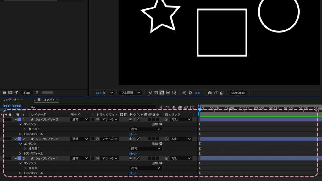This screenshot has height=181, width=322.
Task: Toggle quality slash switch for シェイプレイヤー 1
Action: tap(138, 158)
